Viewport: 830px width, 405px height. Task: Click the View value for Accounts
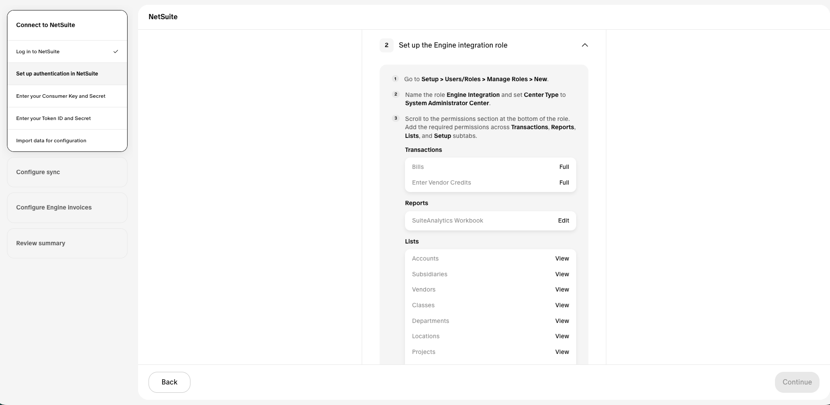click(x=562, y=259)
